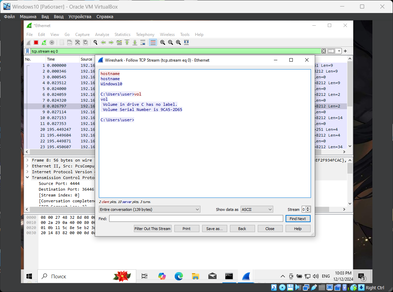Open notification center with 3 notifications
Screen dimensions: 393x292
click(x=362, y=277)
